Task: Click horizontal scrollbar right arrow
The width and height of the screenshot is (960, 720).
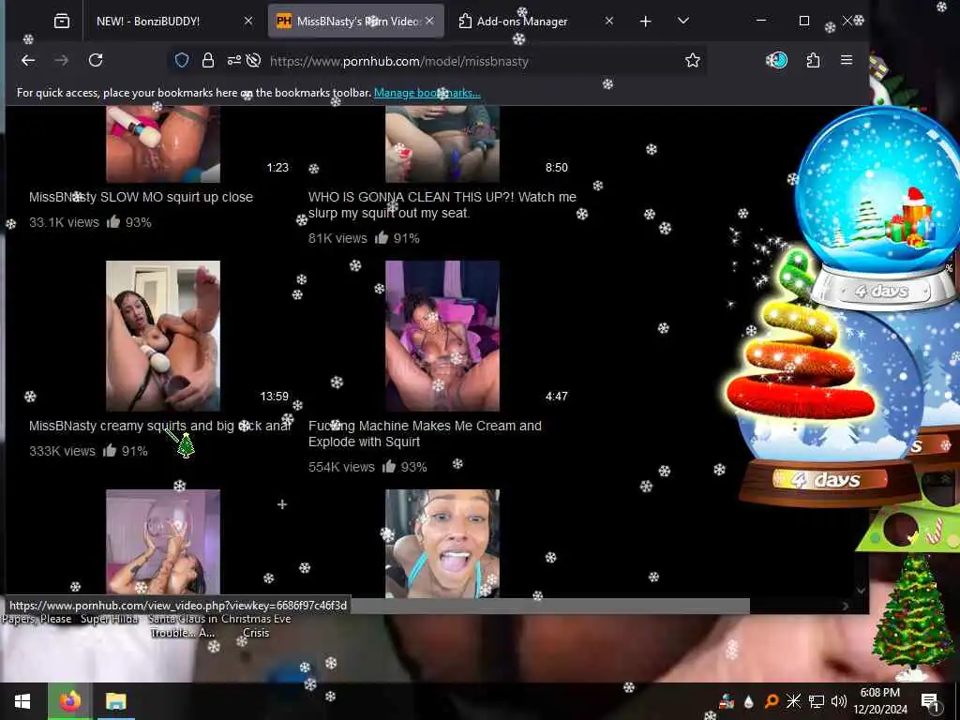Action: pos(846,607)
